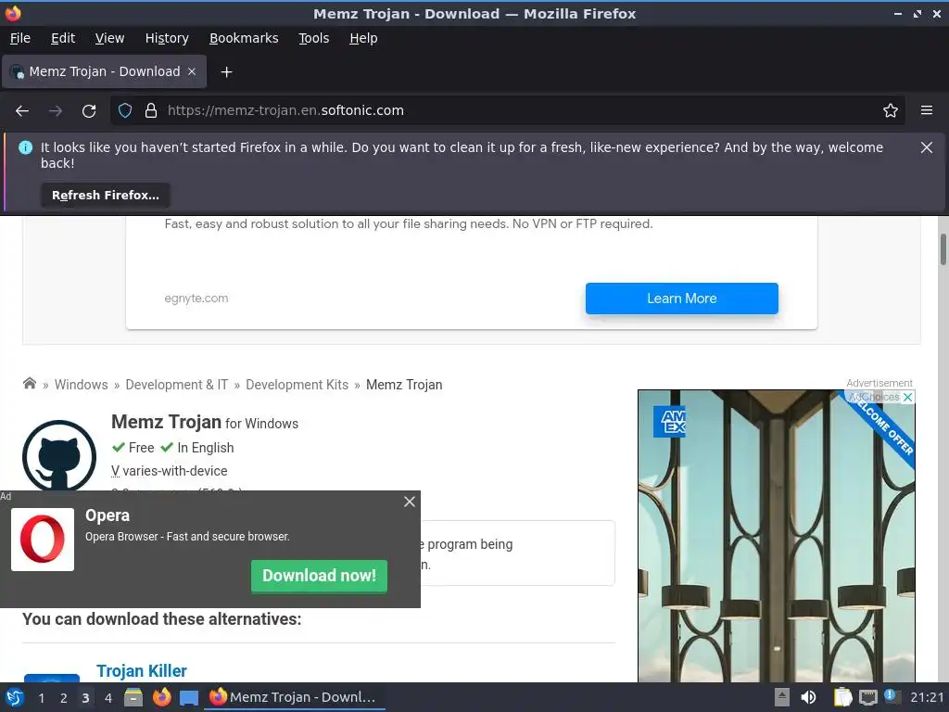Open the History menu

pyautogui.click(x=167, y=38)
